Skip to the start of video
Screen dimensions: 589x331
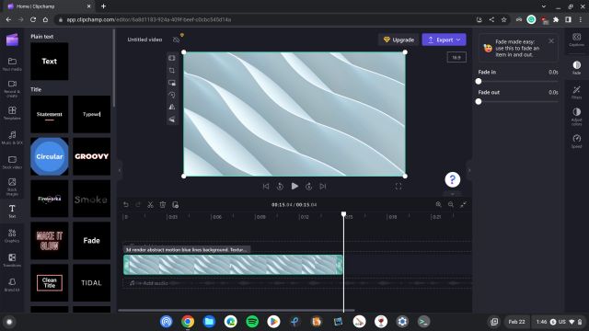(266, 186)
